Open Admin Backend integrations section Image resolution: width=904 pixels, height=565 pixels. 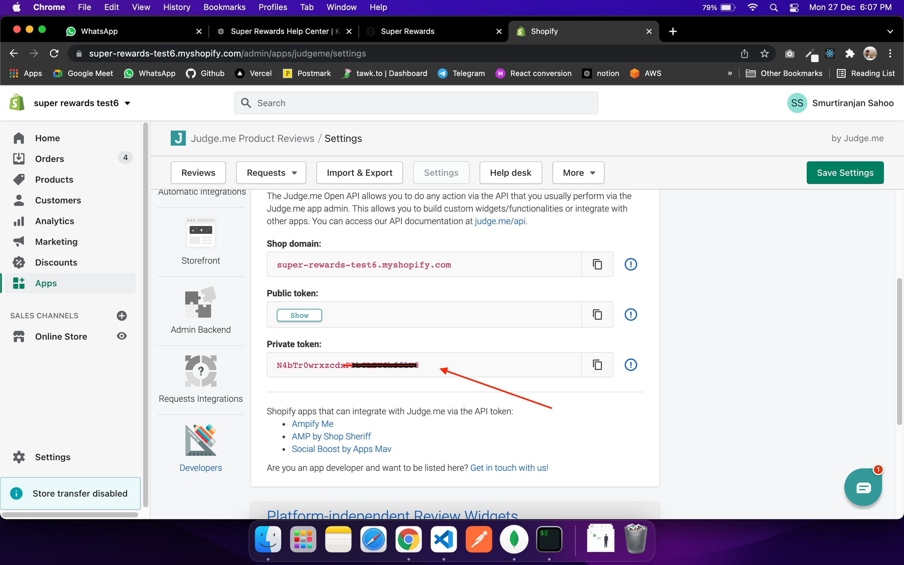pos(200,310)
